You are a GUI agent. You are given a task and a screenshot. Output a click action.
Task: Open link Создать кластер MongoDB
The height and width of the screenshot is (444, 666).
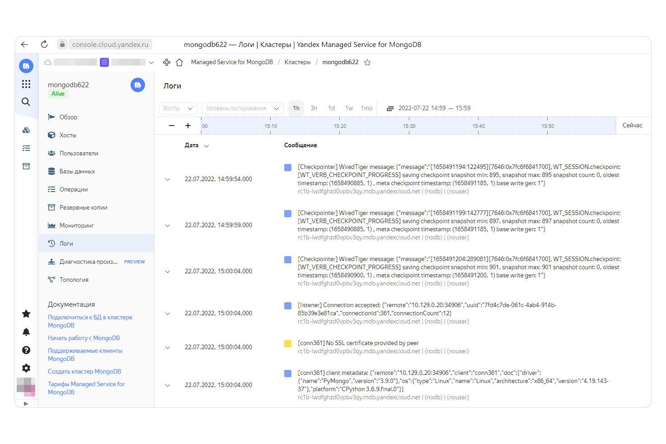pos(84,371)
